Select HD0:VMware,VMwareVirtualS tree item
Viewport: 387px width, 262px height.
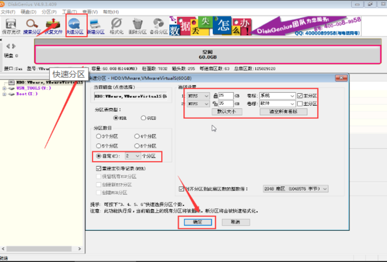(49, 82)
